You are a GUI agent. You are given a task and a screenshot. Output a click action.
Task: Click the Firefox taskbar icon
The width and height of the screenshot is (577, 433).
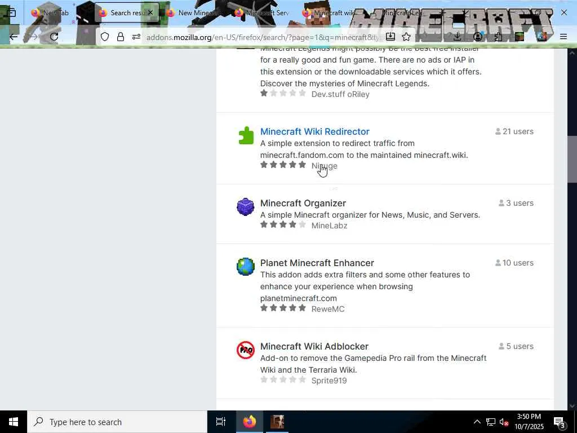[x=249, y=422]
